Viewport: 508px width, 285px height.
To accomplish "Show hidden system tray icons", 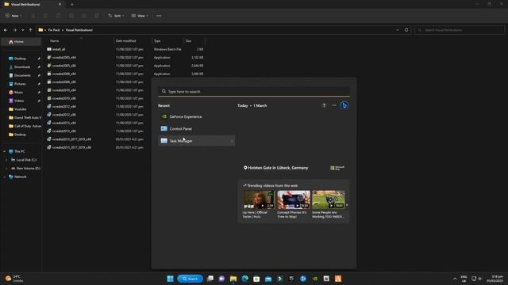I will [455, 279].
